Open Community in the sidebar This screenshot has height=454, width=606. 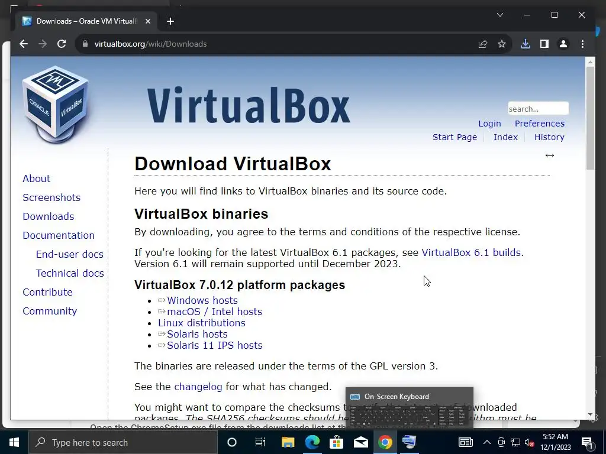coord(50,311)
